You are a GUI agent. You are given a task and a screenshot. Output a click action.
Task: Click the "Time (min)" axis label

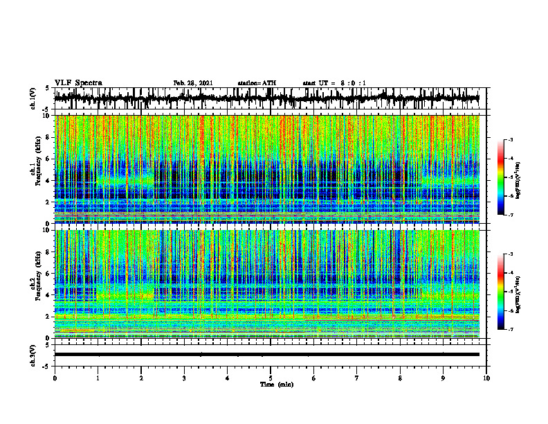[277, 385]
